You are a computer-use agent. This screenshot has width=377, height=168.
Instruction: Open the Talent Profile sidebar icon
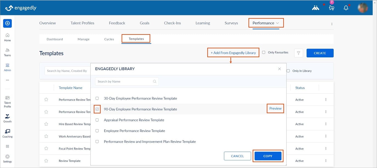click(7, 100)
